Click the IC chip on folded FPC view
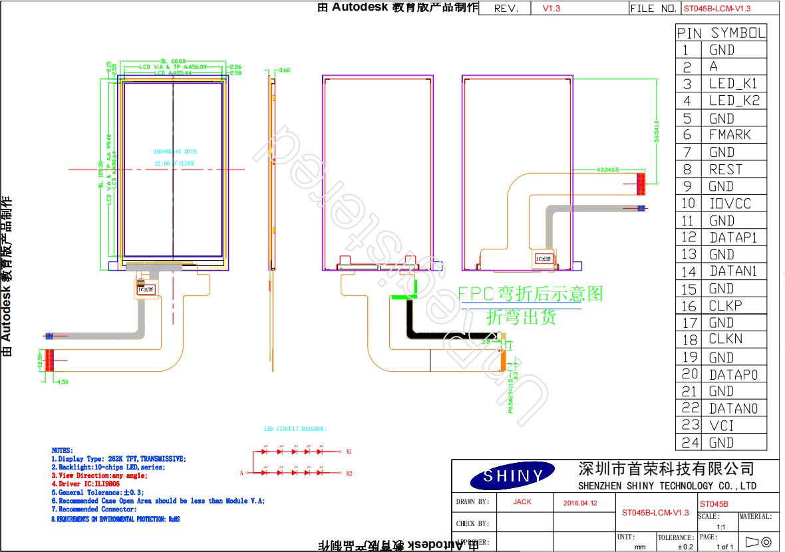Screen dimensions: 785x552 pos(544,259)
